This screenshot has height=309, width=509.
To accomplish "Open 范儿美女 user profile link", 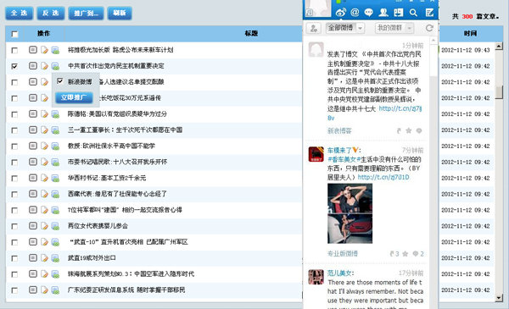I will coord(340,273).
